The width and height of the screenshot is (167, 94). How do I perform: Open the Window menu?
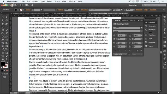click(72, 1)
